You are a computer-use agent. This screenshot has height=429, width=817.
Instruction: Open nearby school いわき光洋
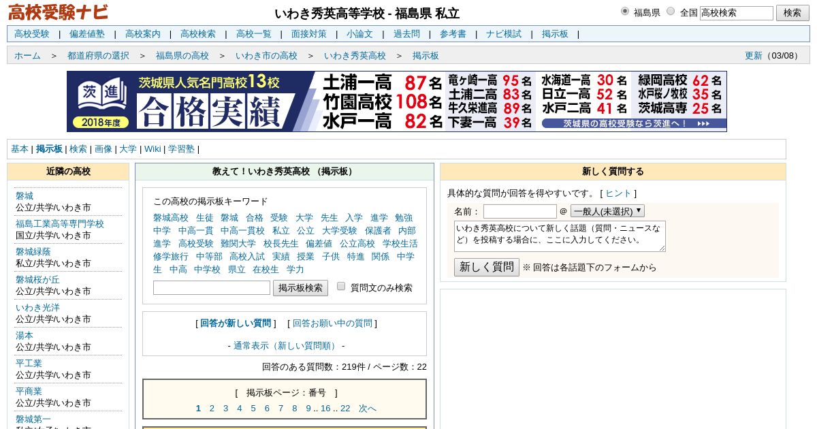37,308
